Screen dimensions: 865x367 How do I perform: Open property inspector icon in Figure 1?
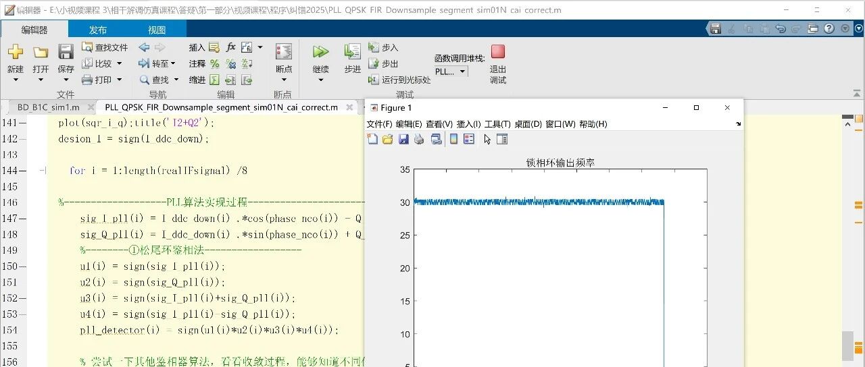(502, 139)
